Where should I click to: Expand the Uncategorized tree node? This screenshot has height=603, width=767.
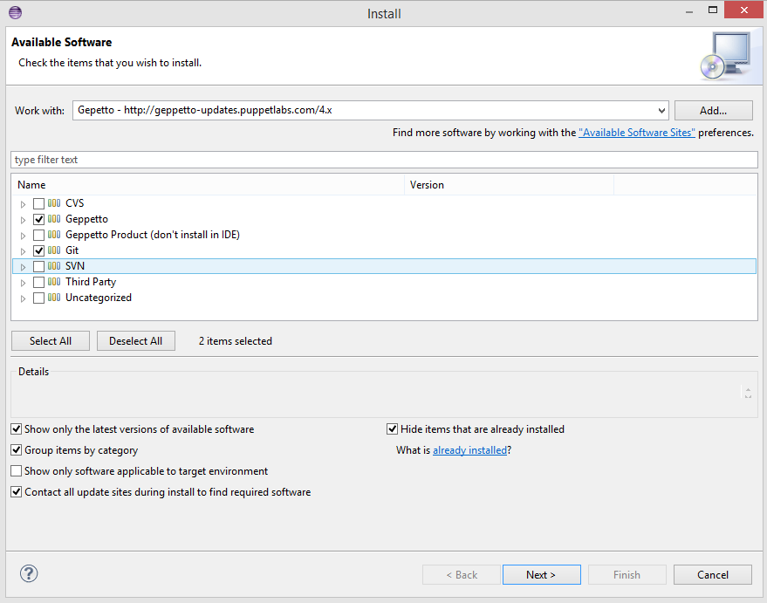[23, 298]
